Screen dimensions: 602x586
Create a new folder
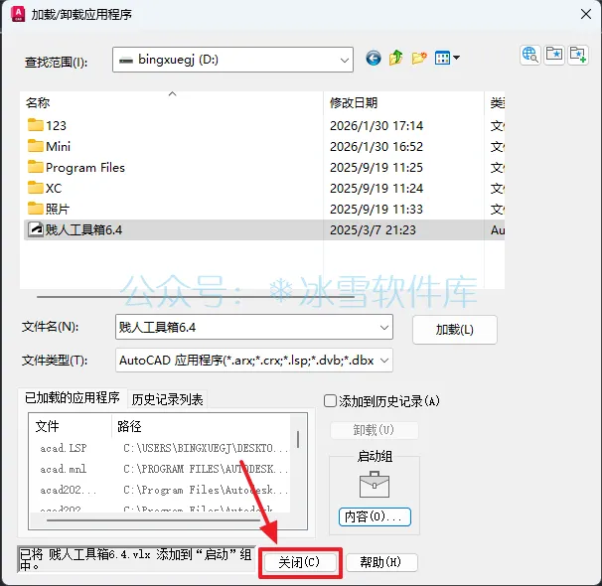point(419,58)
